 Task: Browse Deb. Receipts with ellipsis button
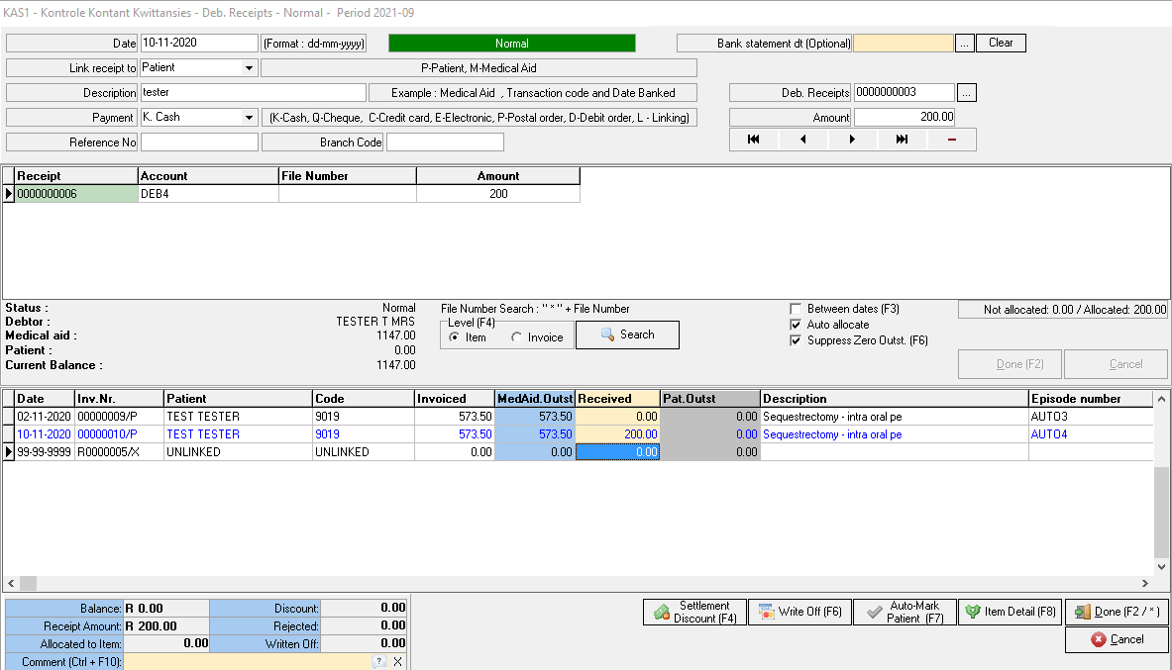pyautogui.click(x=967, y=92)
